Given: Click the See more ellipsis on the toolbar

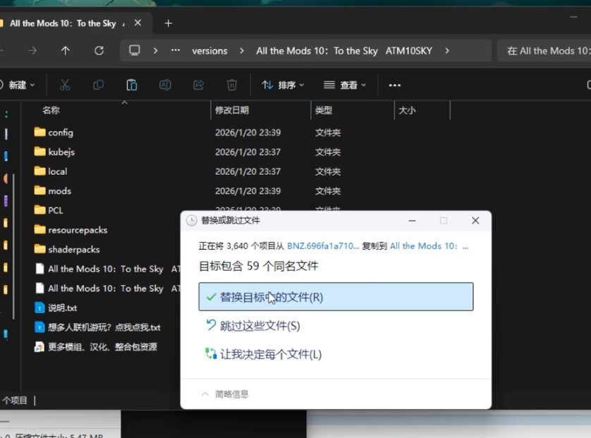Looking at the screenshot, I should pyautogui.click(x=394, y=84).
